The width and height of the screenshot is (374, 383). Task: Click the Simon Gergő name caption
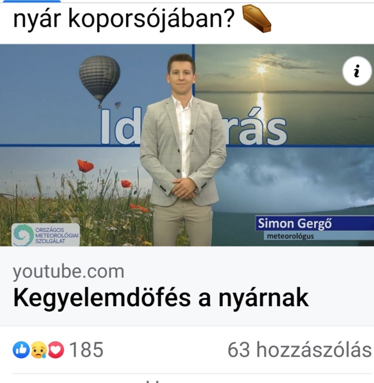pos(295,223)
